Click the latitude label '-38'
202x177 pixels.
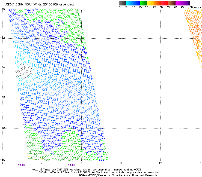[x=2, y=128]
